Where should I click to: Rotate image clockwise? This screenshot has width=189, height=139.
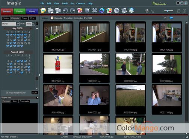coord(73,11)
